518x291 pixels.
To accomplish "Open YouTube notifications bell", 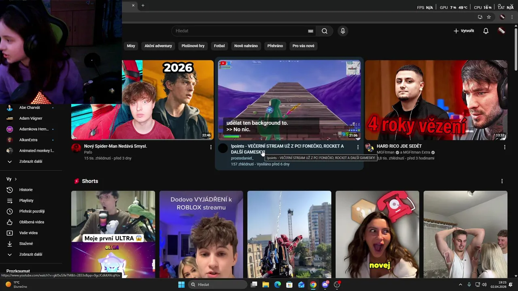I will (x=486, y=31).
